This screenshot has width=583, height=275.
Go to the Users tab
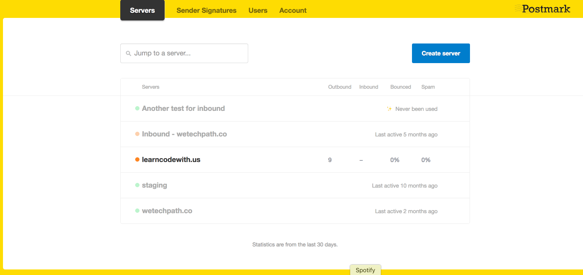[x=258, y=11]
